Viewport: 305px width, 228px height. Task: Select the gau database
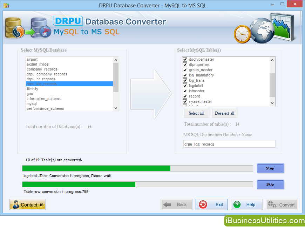tap(69, 94)
